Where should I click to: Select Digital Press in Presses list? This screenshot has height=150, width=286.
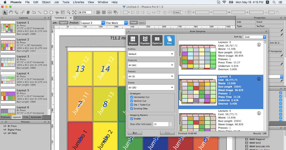coord(14,130)
